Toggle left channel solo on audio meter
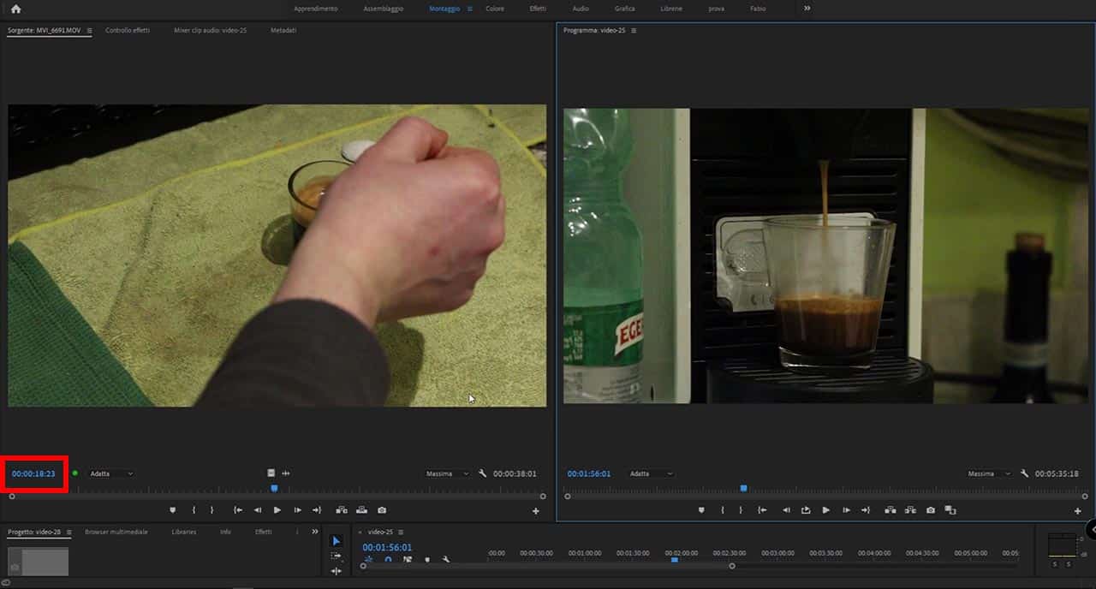1096x589 pixels. pyautogui.click(x=1055, y=564)
